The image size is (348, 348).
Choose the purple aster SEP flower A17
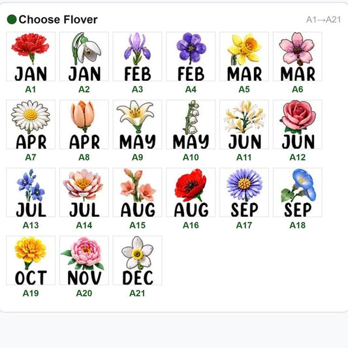coord(244,193)
